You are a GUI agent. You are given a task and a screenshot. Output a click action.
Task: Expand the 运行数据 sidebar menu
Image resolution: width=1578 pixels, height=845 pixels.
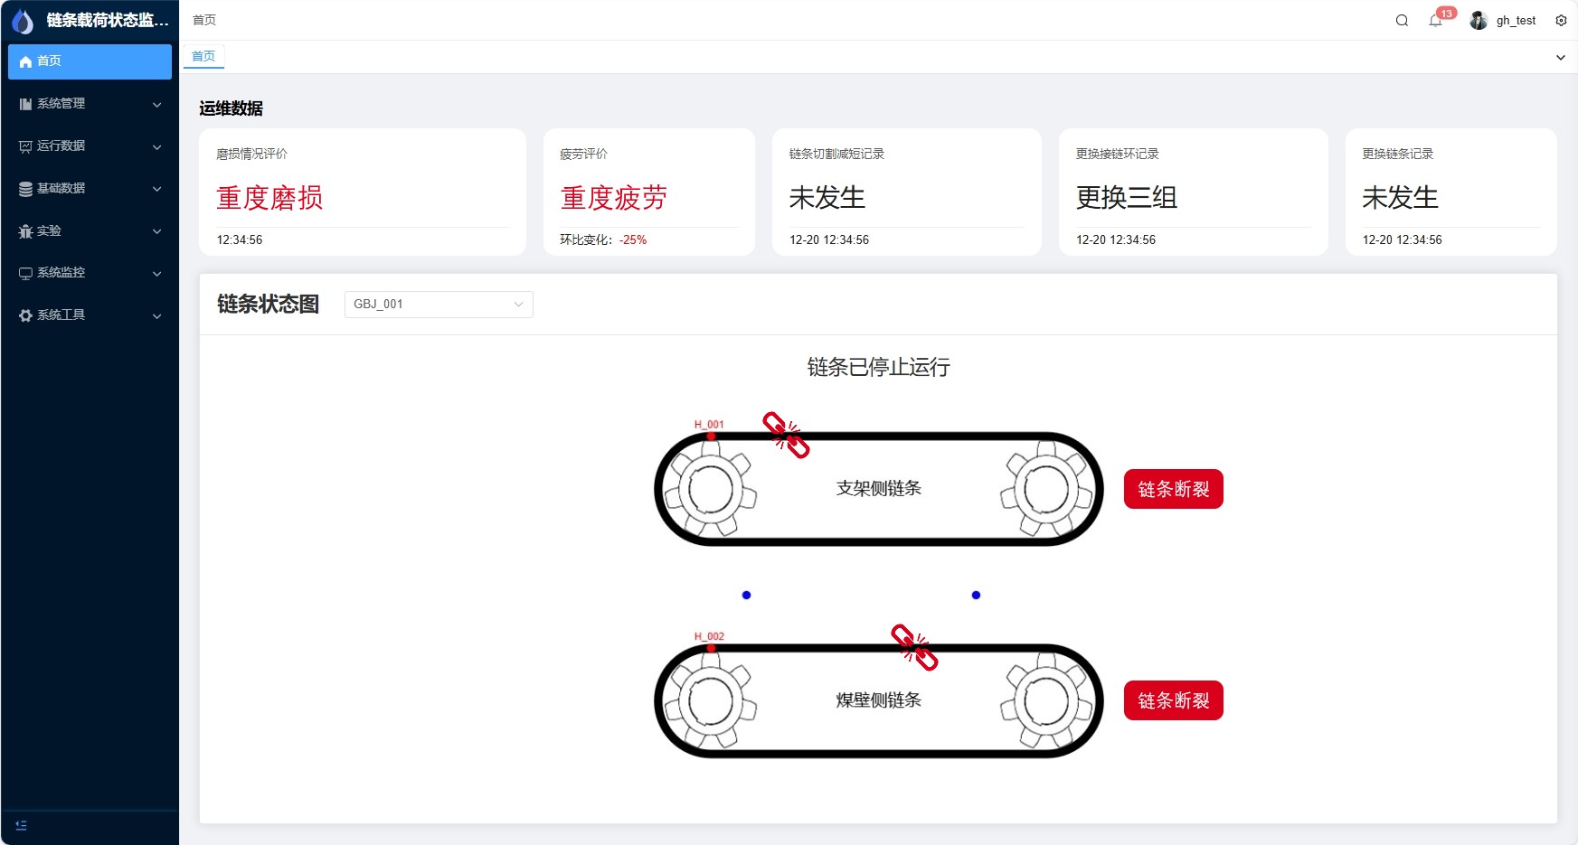(x=90, y=146)
